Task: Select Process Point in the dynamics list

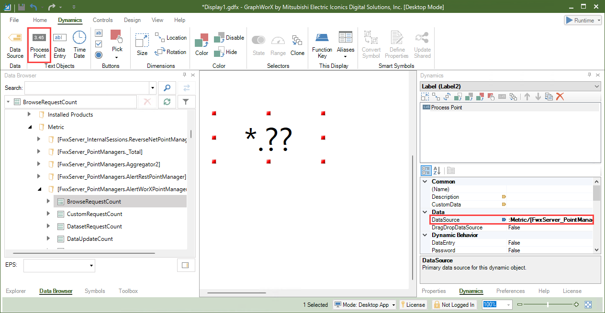Action: coord(510,108)
